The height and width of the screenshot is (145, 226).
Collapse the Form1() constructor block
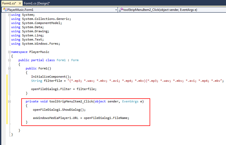point(10,68)
